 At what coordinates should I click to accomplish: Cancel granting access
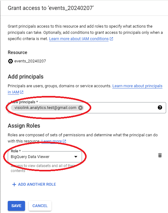pos(40,206)
